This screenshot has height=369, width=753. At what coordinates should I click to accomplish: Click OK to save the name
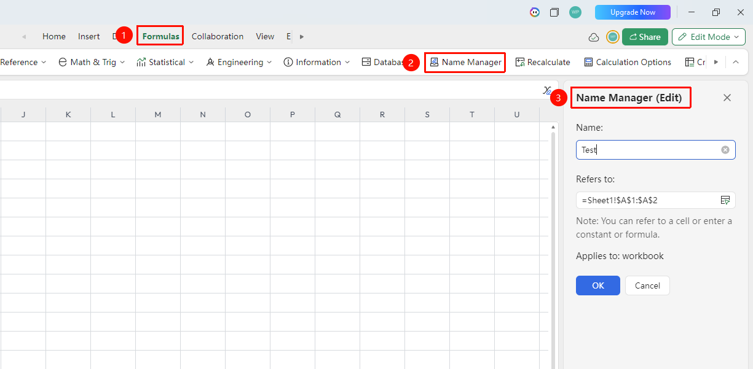(x=598, y=285)
